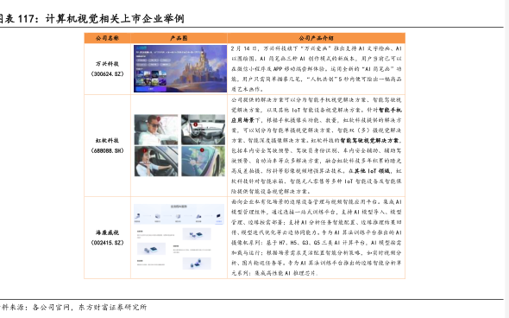The image size is (509, 318).
Task: Click the stock code '(300624.SZ)'
Action: (108, 73)
